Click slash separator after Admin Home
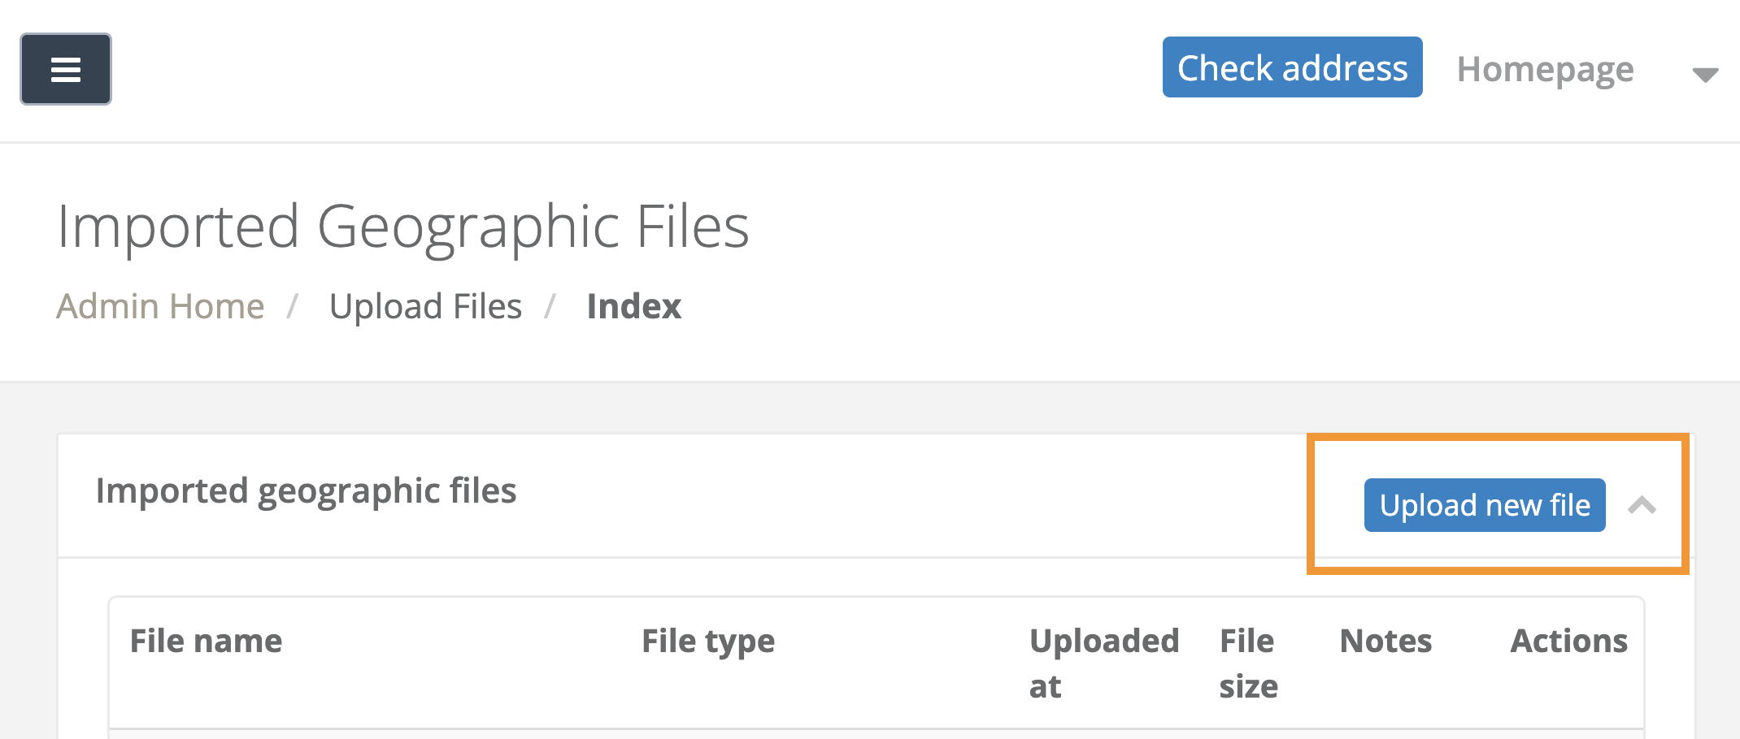 [293, 307]
